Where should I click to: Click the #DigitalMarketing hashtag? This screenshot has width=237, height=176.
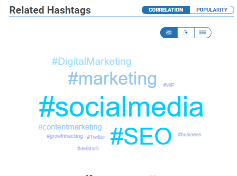coord(92,61)
